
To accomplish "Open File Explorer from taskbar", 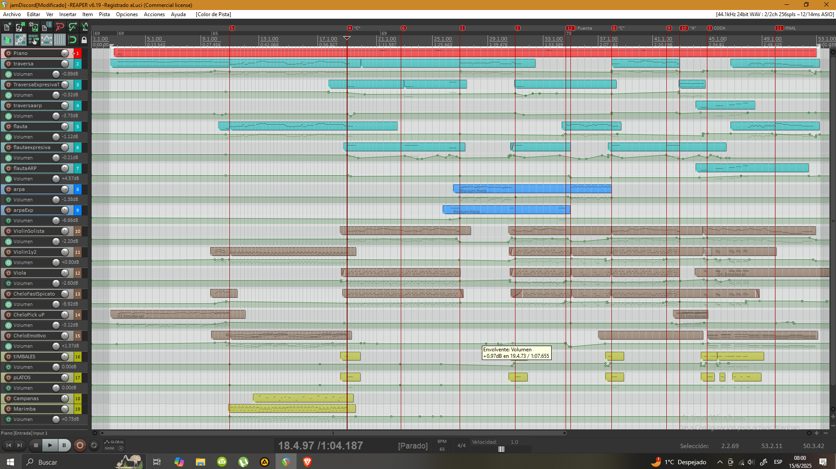I will tap(200, 462).
